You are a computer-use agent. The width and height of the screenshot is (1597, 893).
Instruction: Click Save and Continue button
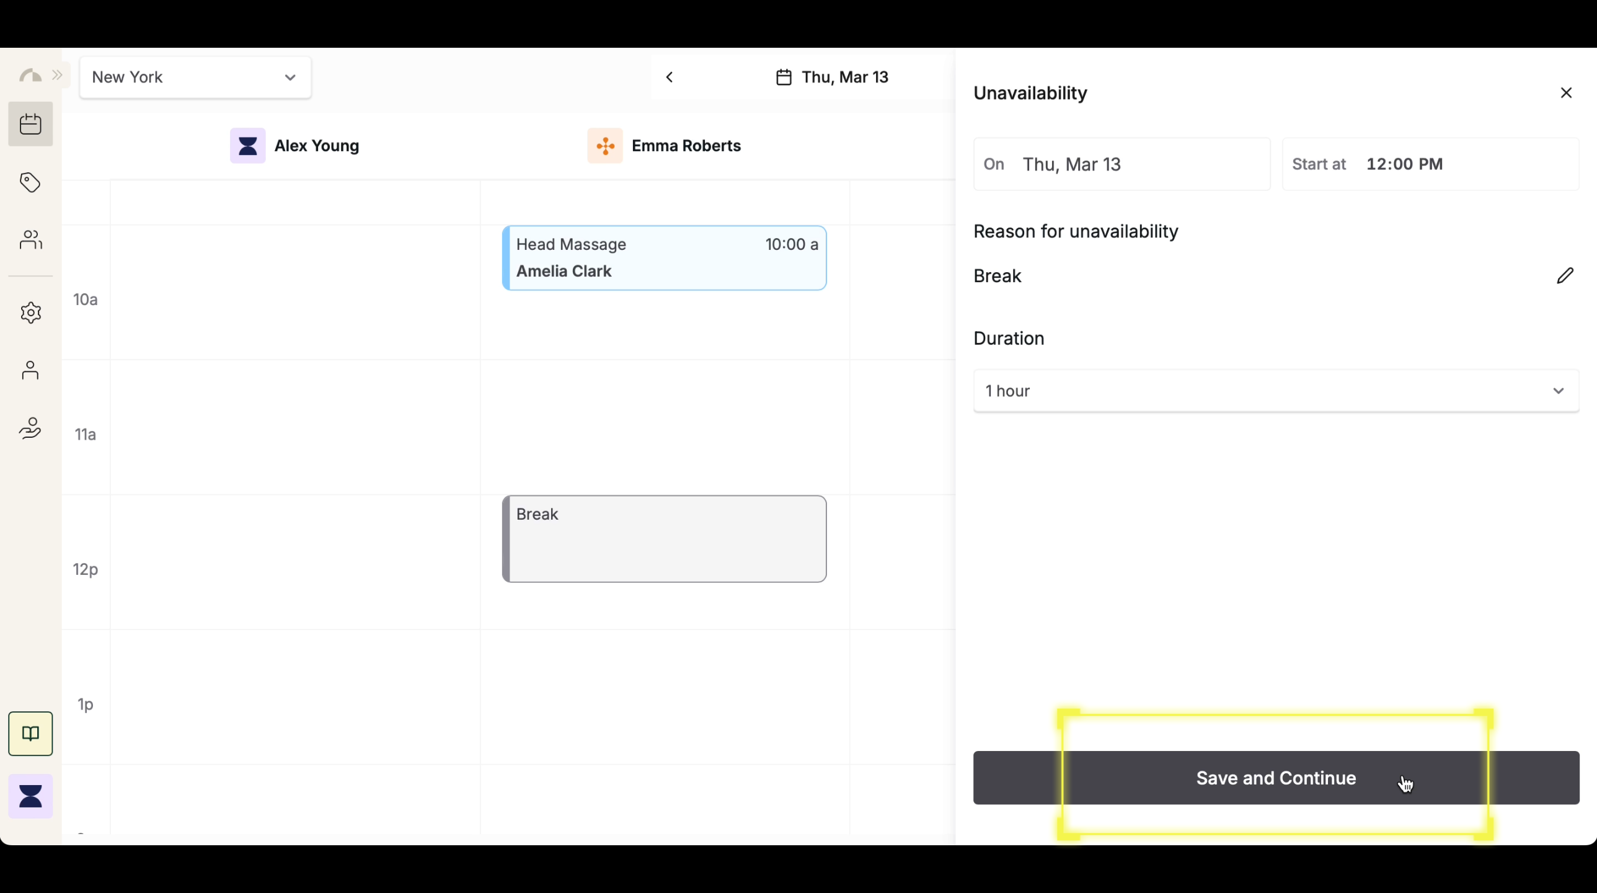pos(1276,778)
